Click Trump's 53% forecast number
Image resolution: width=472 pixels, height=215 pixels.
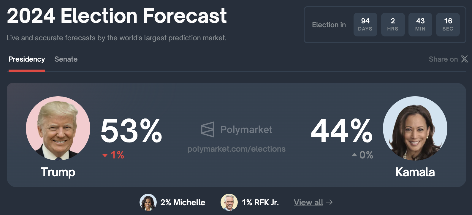[132, 130]
